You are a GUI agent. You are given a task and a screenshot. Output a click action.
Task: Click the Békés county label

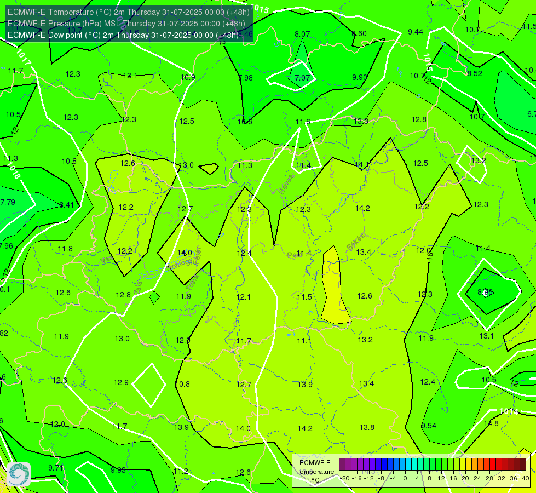tap(355, 242)
